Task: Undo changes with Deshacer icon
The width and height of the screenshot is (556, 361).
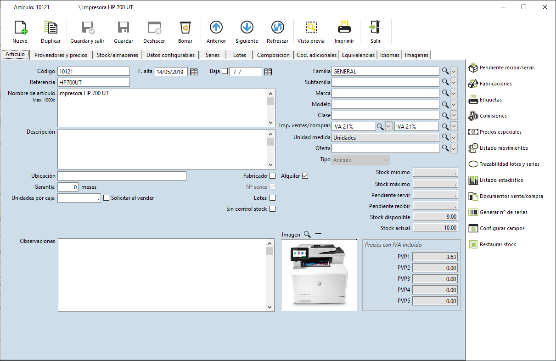Action: (x=154, y=28)
